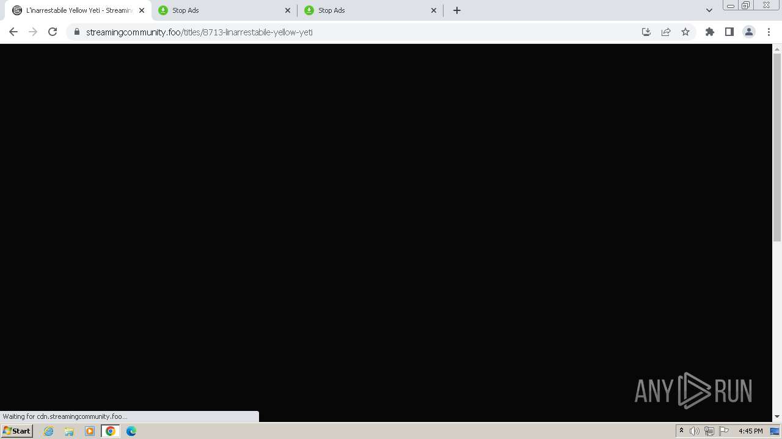Restore down the Chrome window

tap(746, 5)
